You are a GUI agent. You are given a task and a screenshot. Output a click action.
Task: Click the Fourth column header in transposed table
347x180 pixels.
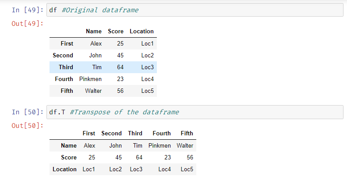(162, 133)
